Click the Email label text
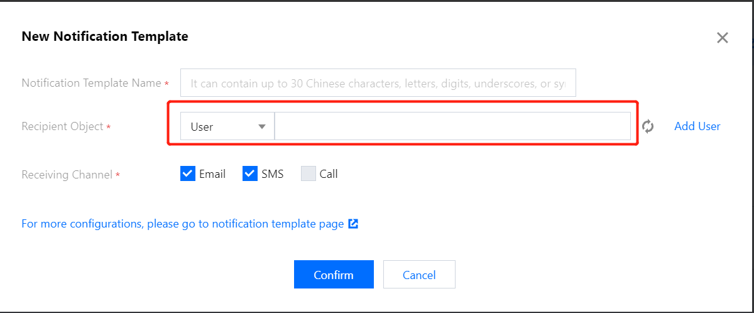This screenshot has width=754, height=313. point(212,174)
